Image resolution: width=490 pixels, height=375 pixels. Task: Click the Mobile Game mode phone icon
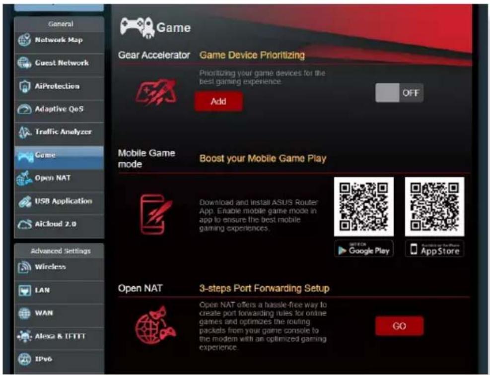click(x=156, y=214)
